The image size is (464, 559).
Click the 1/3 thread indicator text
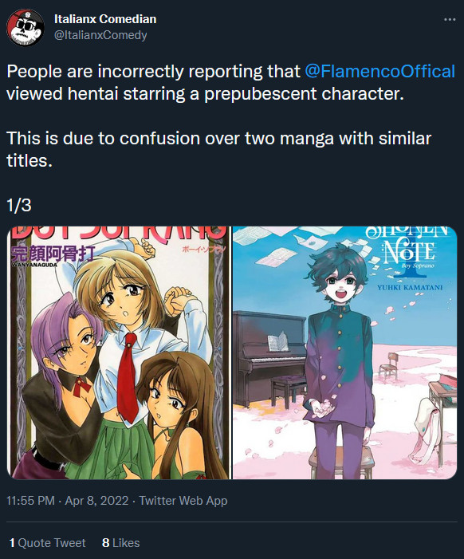click(x=19, y=205)
